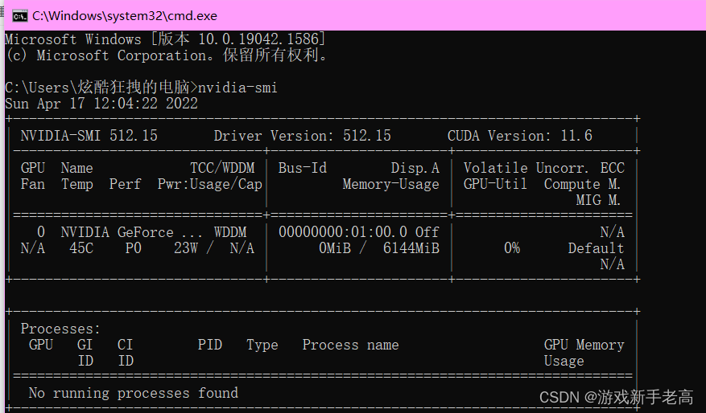Click the Process name column header

[x=351, y=345]
